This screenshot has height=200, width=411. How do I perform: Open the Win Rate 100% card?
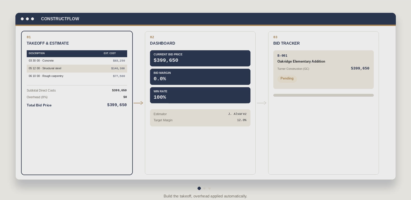[x=200, y=95]
